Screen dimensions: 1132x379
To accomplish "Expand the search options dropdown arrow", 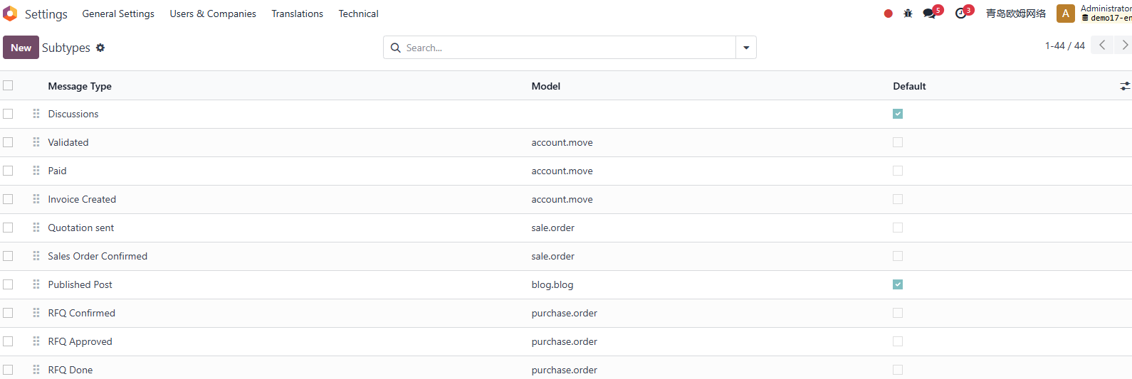I will (x=746, y=48).
